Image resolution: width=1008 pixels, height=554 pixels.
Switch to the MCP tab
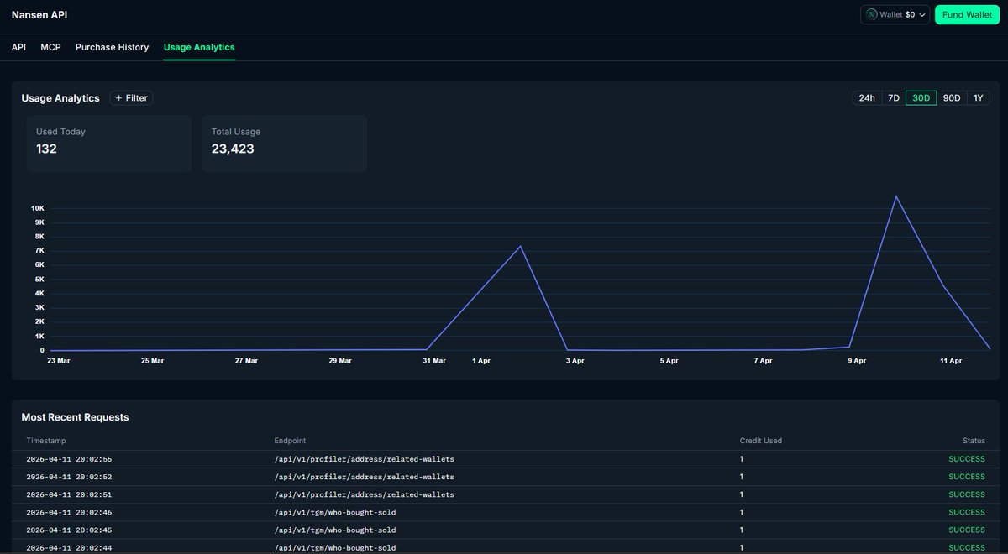(50, 47)
